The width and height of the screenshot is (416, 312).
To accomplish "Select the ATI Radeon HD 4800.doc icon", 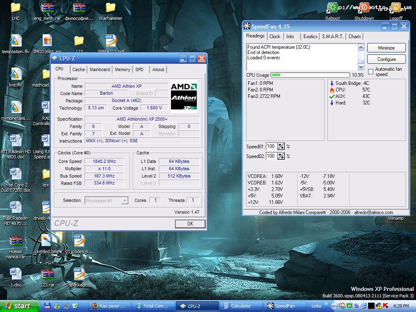I will [x=16, y=141].
